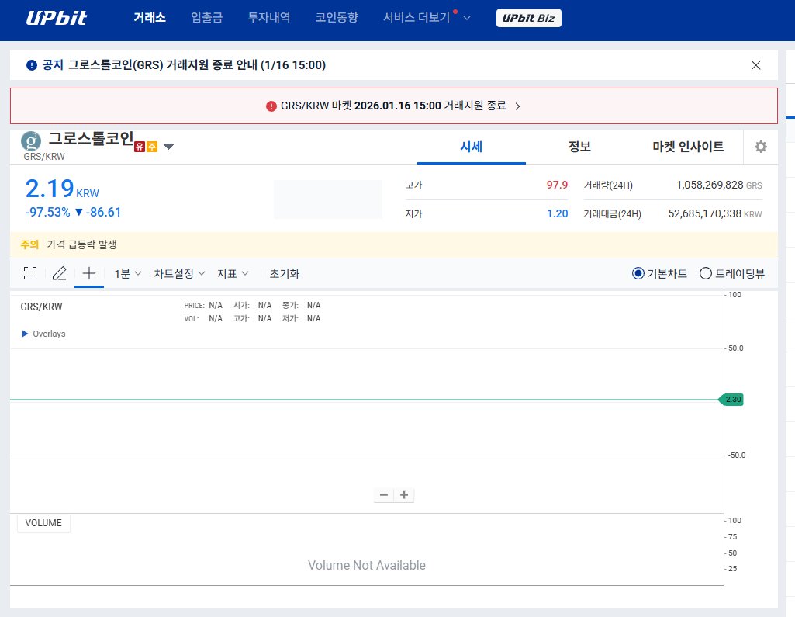The height and width of the screenshot is (617, 795).
Task: Select the drawing pencil tool
Action: click(59, 272)
